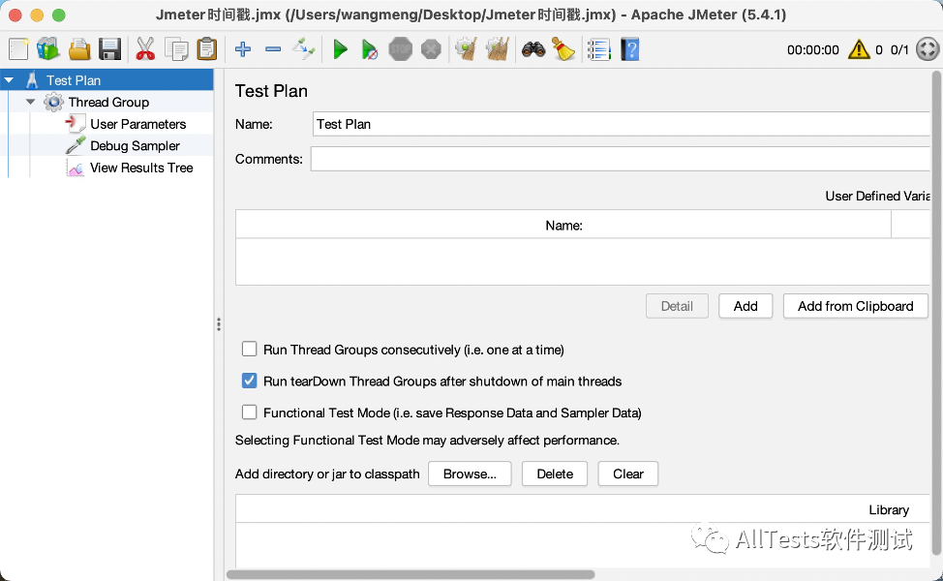Click the horizontal scrollbar at bottom

(411, 574)
